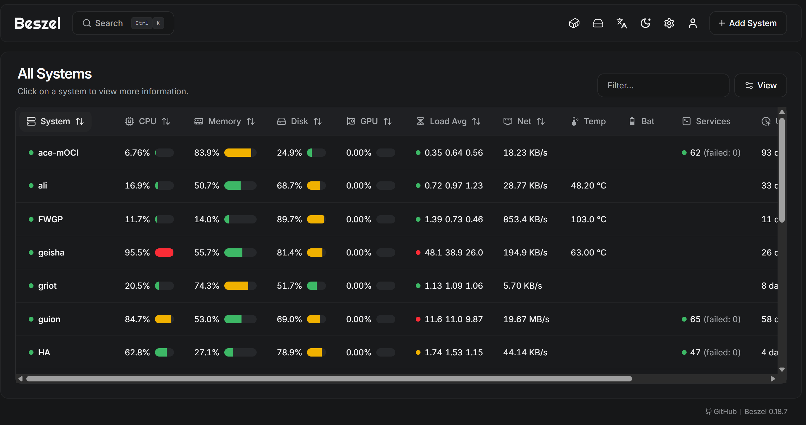This screenshot has height=425, width=806.
Task: Click FWGP temperature 103.0 °C
Action: pos(588,219)
